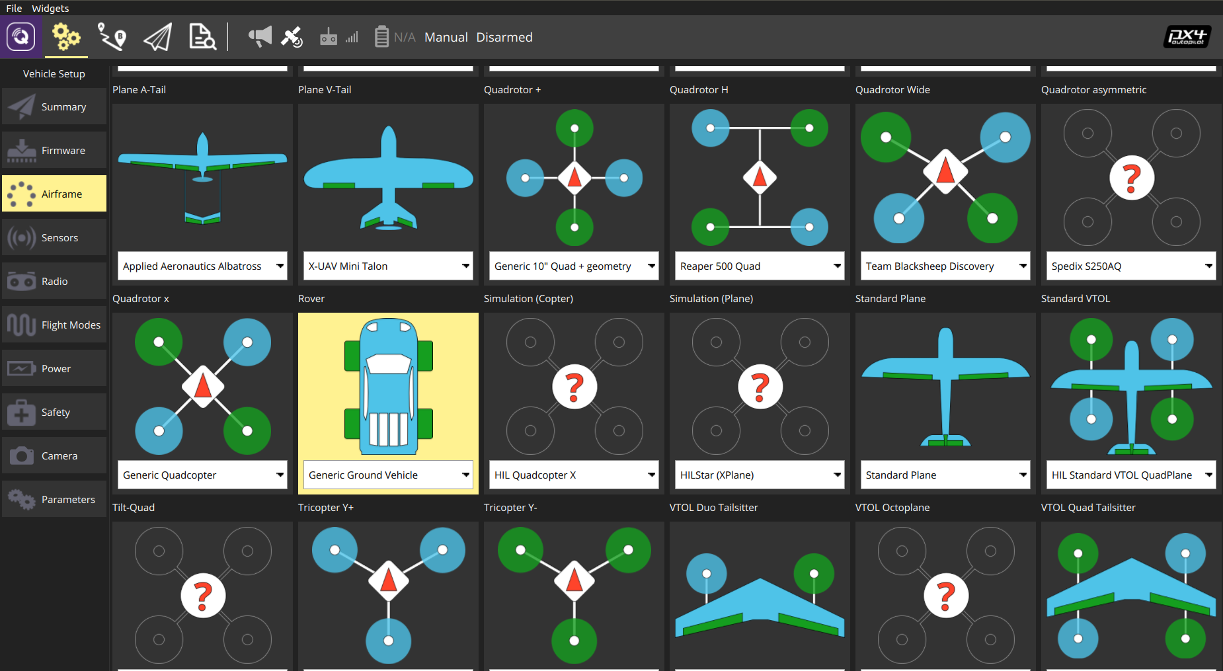
Task: Open the Plan waypoint view icon
Action: tap(112, 37)
